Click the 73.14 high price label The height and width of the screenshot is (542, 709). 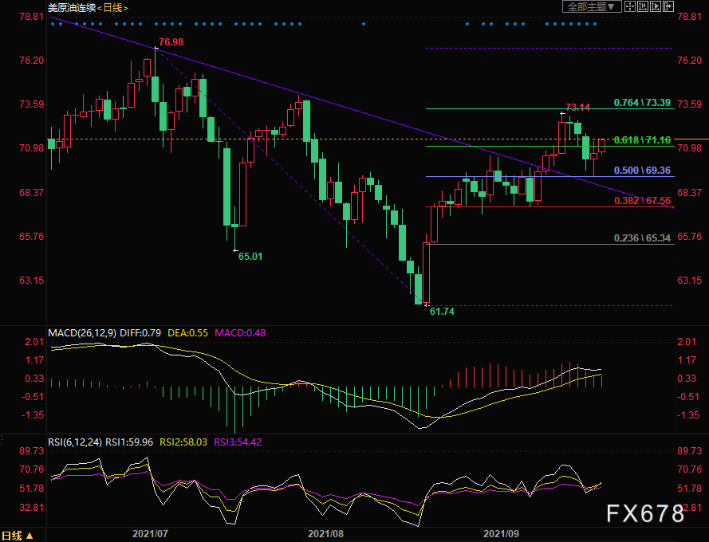coord(578,108)
